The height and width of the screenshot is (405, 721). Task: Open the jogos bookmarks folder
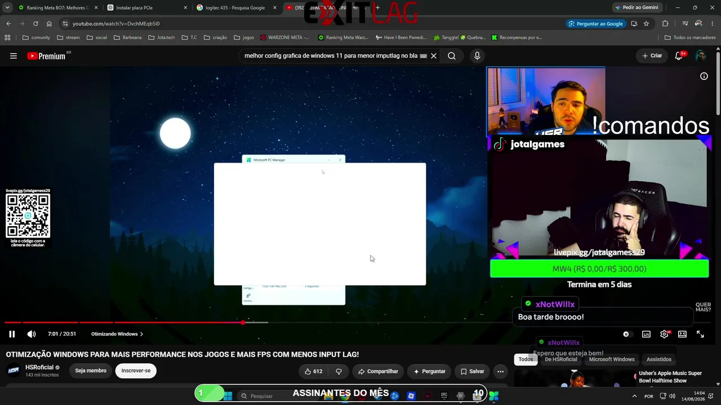(x=243, y=38)
